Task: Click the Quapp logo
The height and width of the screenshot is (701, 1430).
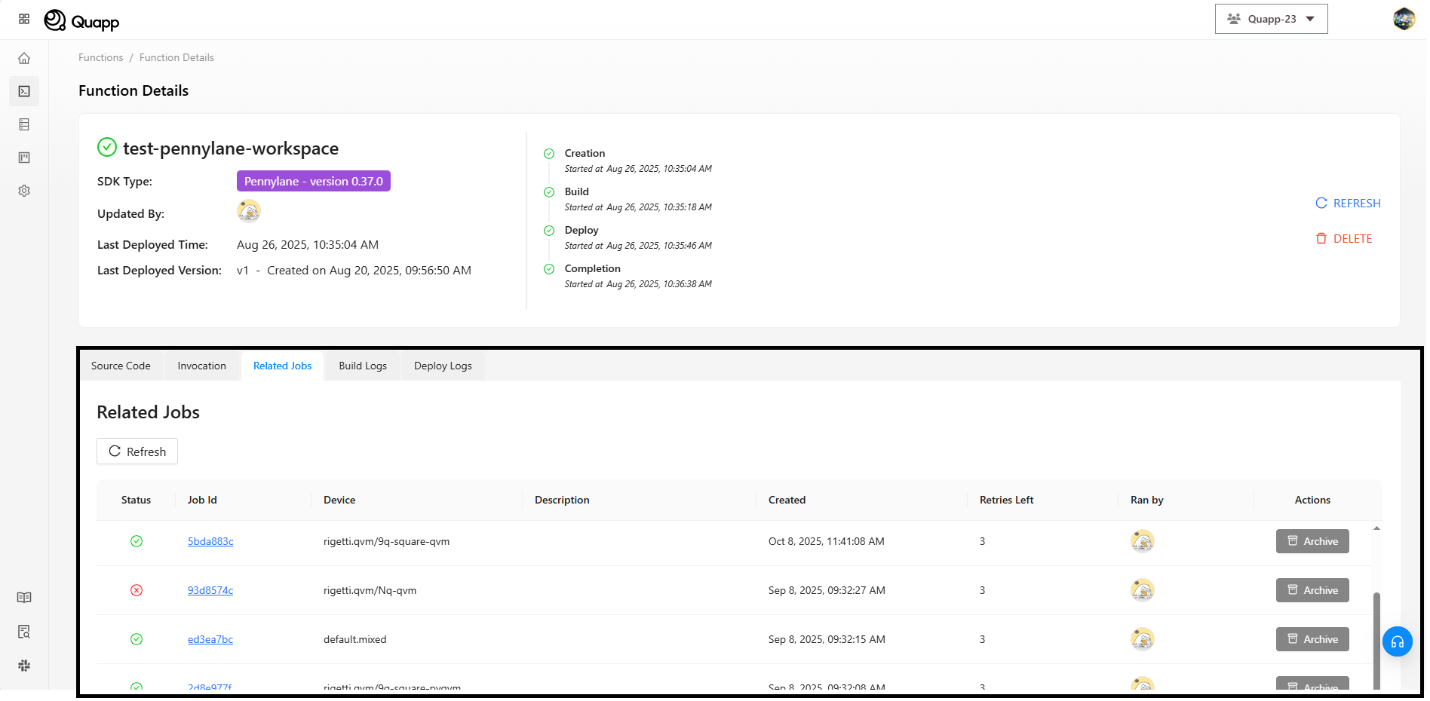Action: [81, 20]
